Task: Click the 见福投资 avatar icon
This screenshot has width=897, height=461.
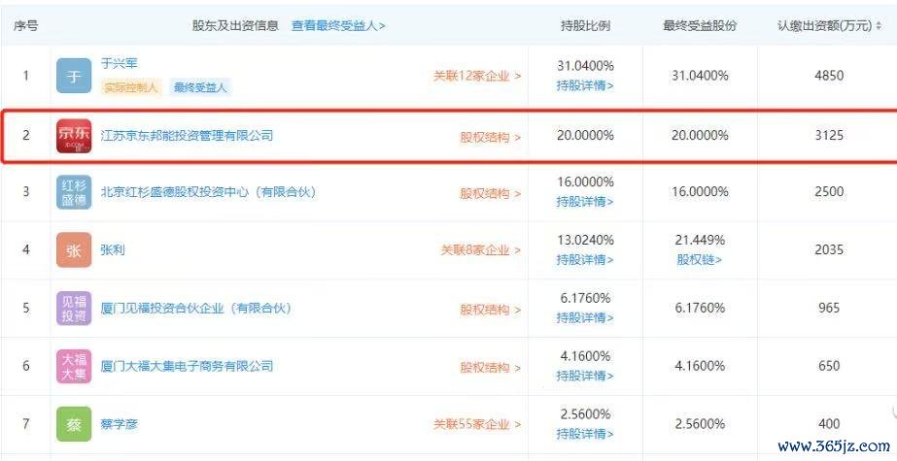Action: coord(74,308)
